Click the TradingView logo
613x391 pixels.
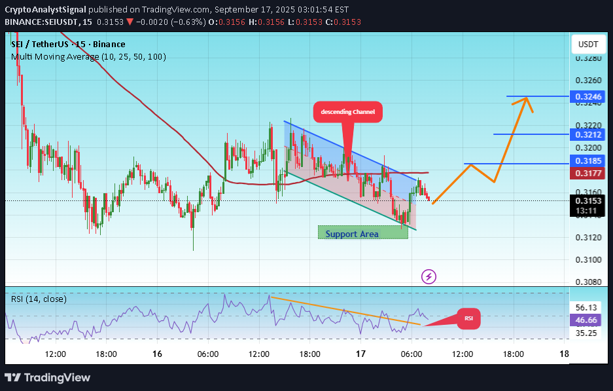pyautogui.click(x=47, y=377)
